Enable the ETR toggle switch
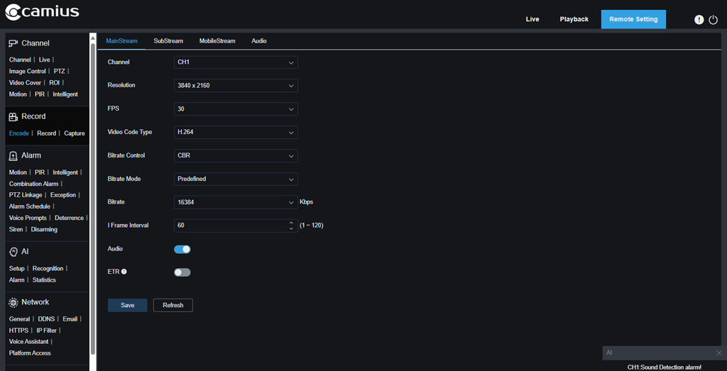Viewport: 727px width, 371px height. (182, 272)
